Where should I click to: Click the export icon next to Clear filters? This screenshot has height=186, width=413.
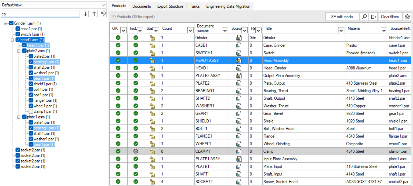pyautogui.click(x=373, y=17)
